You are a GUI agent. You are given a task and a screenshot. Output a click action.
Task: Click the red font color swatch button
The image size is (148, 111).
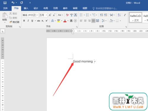point(65,21)
